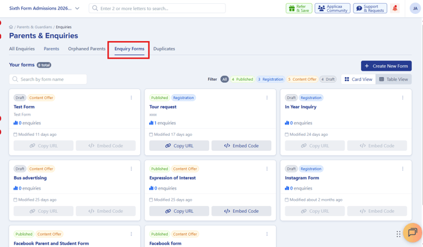The image size is (423, 247).
Task: View enquiry stats for Instagram Form
Action: [299, 188]
